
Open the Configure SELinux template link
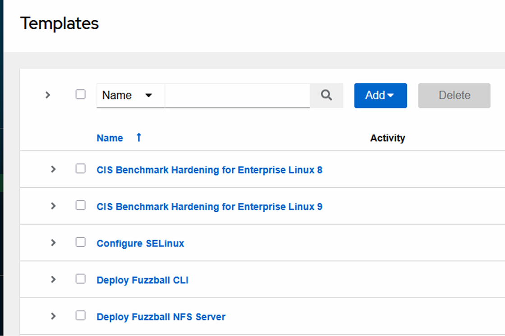pyautogui.click(x=140, y=243)
